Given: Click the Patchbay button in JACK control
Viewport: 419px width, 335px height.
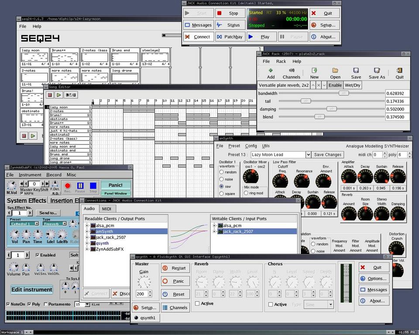Looking at the screenshot, I should pos(230,37).
